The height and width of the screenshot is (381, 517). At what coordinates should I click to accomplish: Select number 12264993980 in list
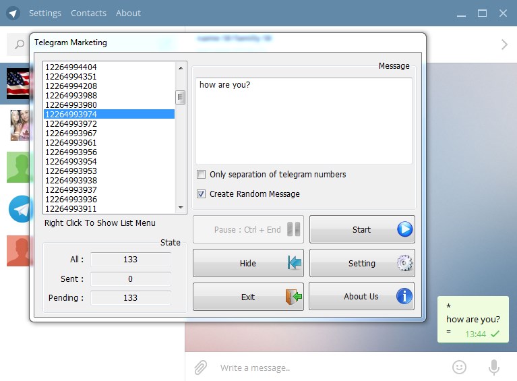point(109,105)
